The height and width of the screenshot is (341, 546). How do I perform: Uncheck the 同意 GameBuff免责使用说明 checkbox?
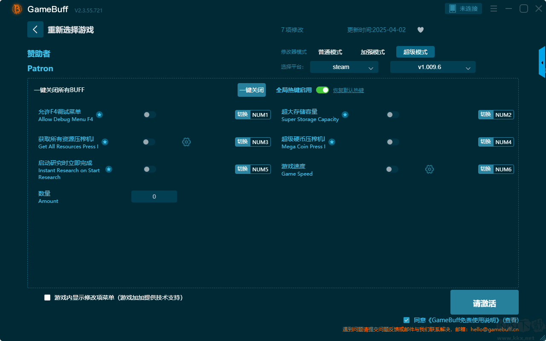(407, 320)
